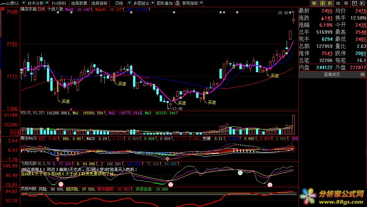Click the skip-to-end arrow icon

click(x=363, y=3)
